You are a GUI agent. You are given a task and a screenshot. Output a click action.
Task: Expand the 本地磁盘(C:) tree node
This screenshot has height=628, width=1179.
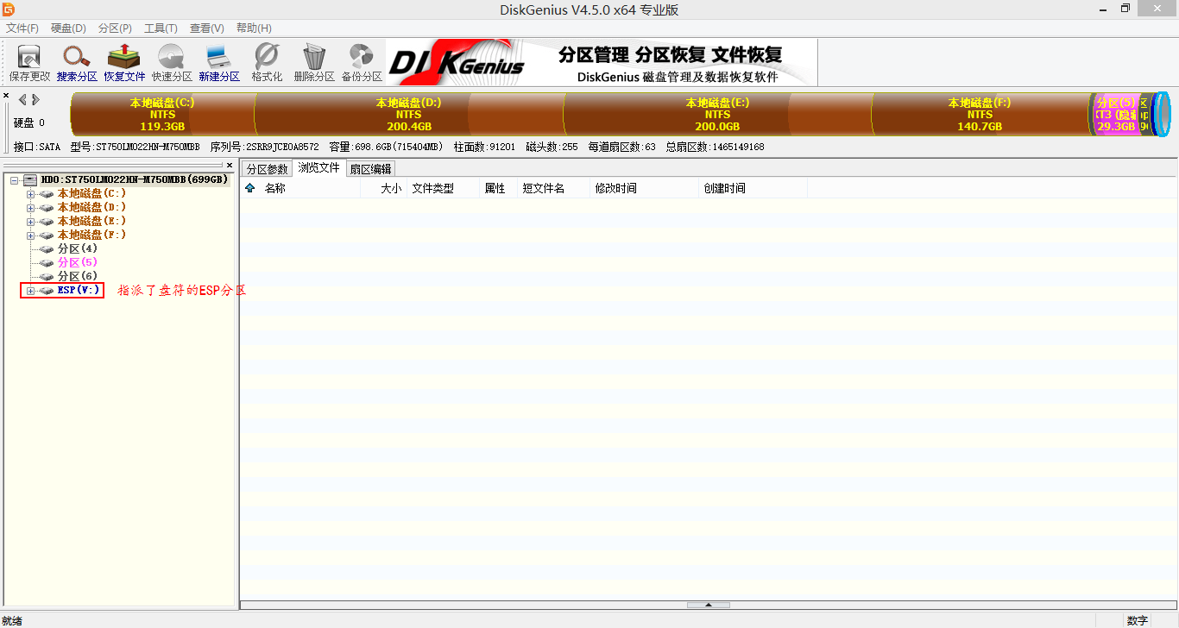(30, 194)
